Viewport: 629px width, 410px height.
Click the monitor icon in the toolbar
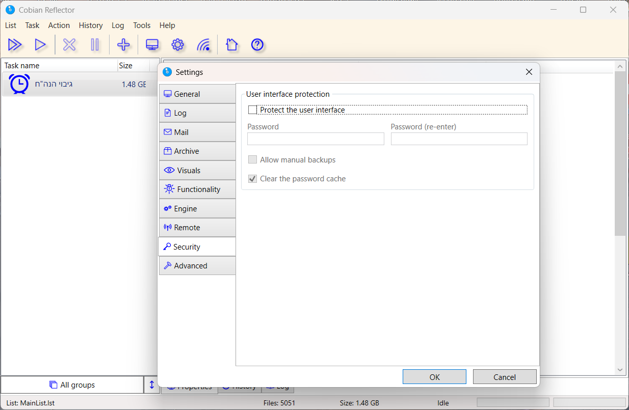click(x=152, y=45)
